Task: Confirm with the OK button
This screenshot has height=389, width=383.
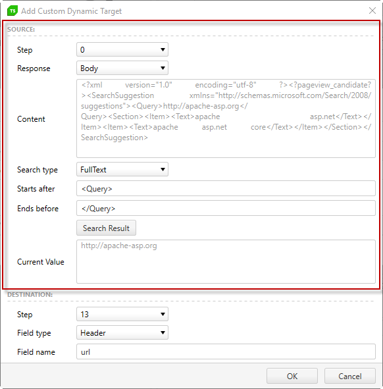Action: pyautogui.click(x=292, y=376)
